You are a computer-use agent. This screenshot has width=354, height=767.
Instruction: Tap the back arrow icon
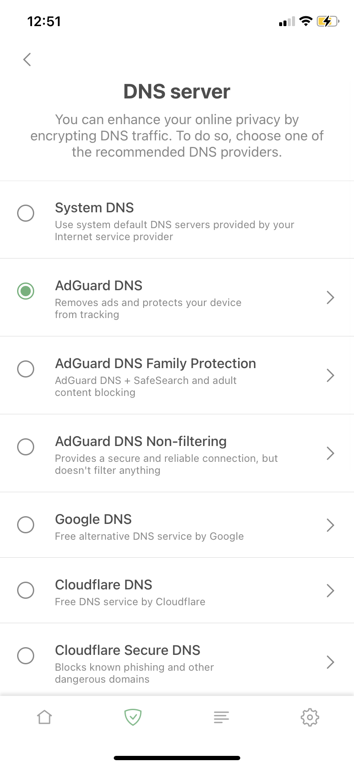click(x=27, y=59)
